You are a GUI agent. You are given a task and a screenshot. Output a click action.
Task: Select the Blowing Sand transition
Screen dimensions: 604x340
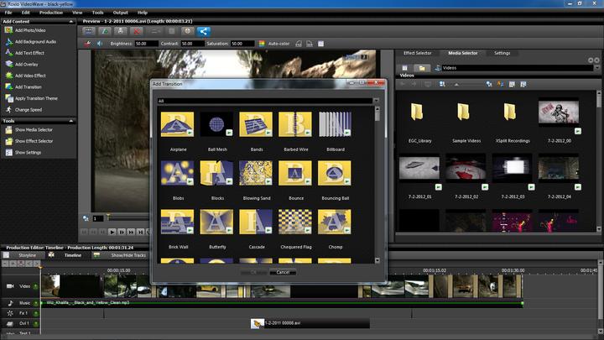coord(256,173)
